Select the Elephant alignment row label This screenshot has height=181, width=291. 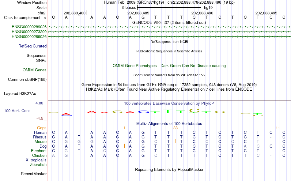(39, 151)
